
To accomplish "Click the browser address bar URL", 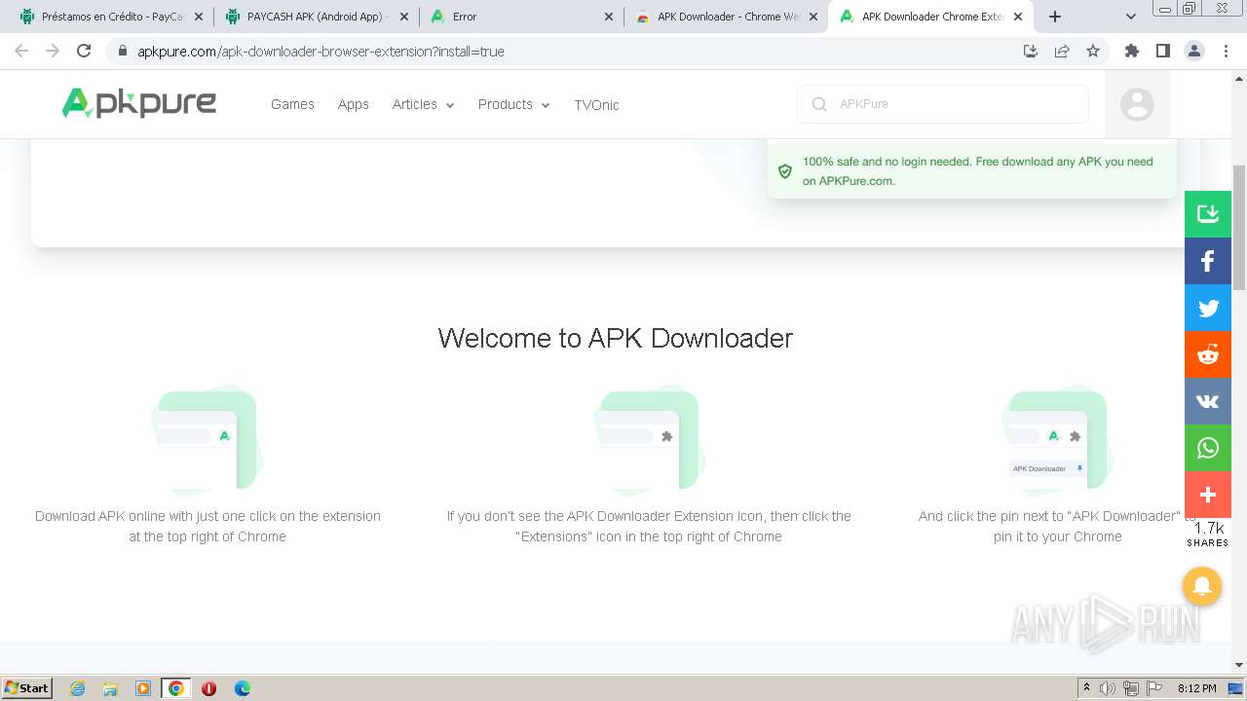I will [321, 52].
